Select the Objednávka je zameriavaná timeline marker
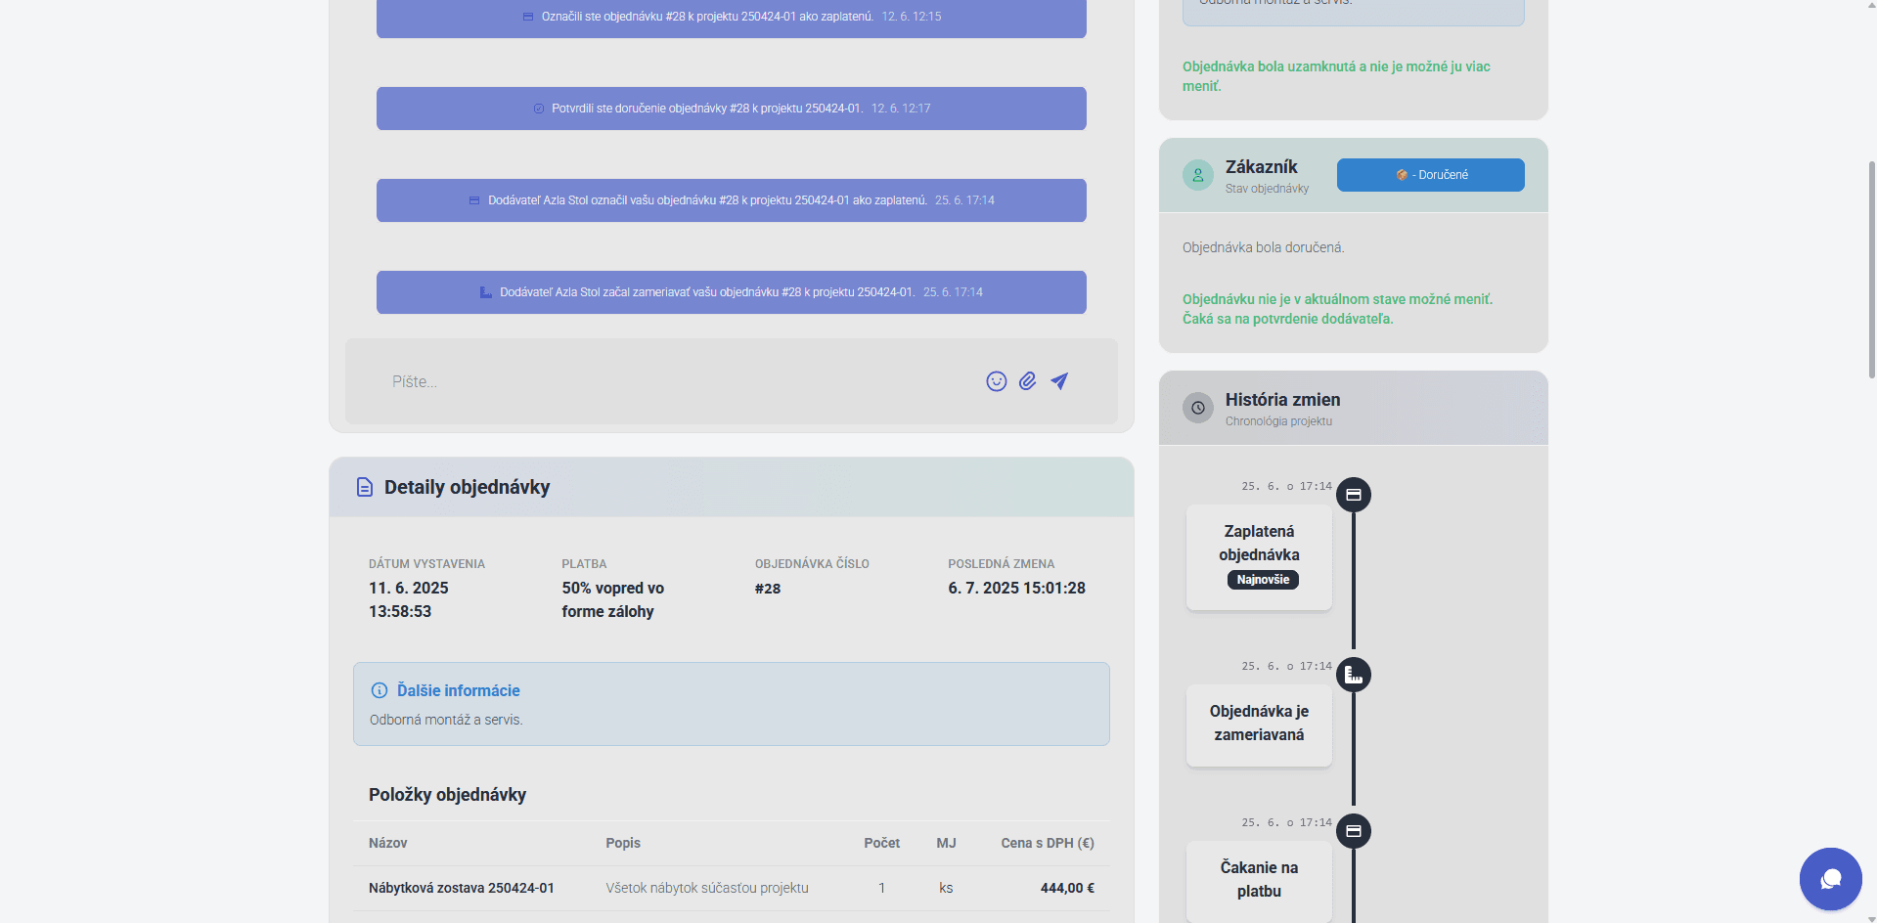Image resolution: width=1877 pixels, height=923 pixels. point(1354,675)
